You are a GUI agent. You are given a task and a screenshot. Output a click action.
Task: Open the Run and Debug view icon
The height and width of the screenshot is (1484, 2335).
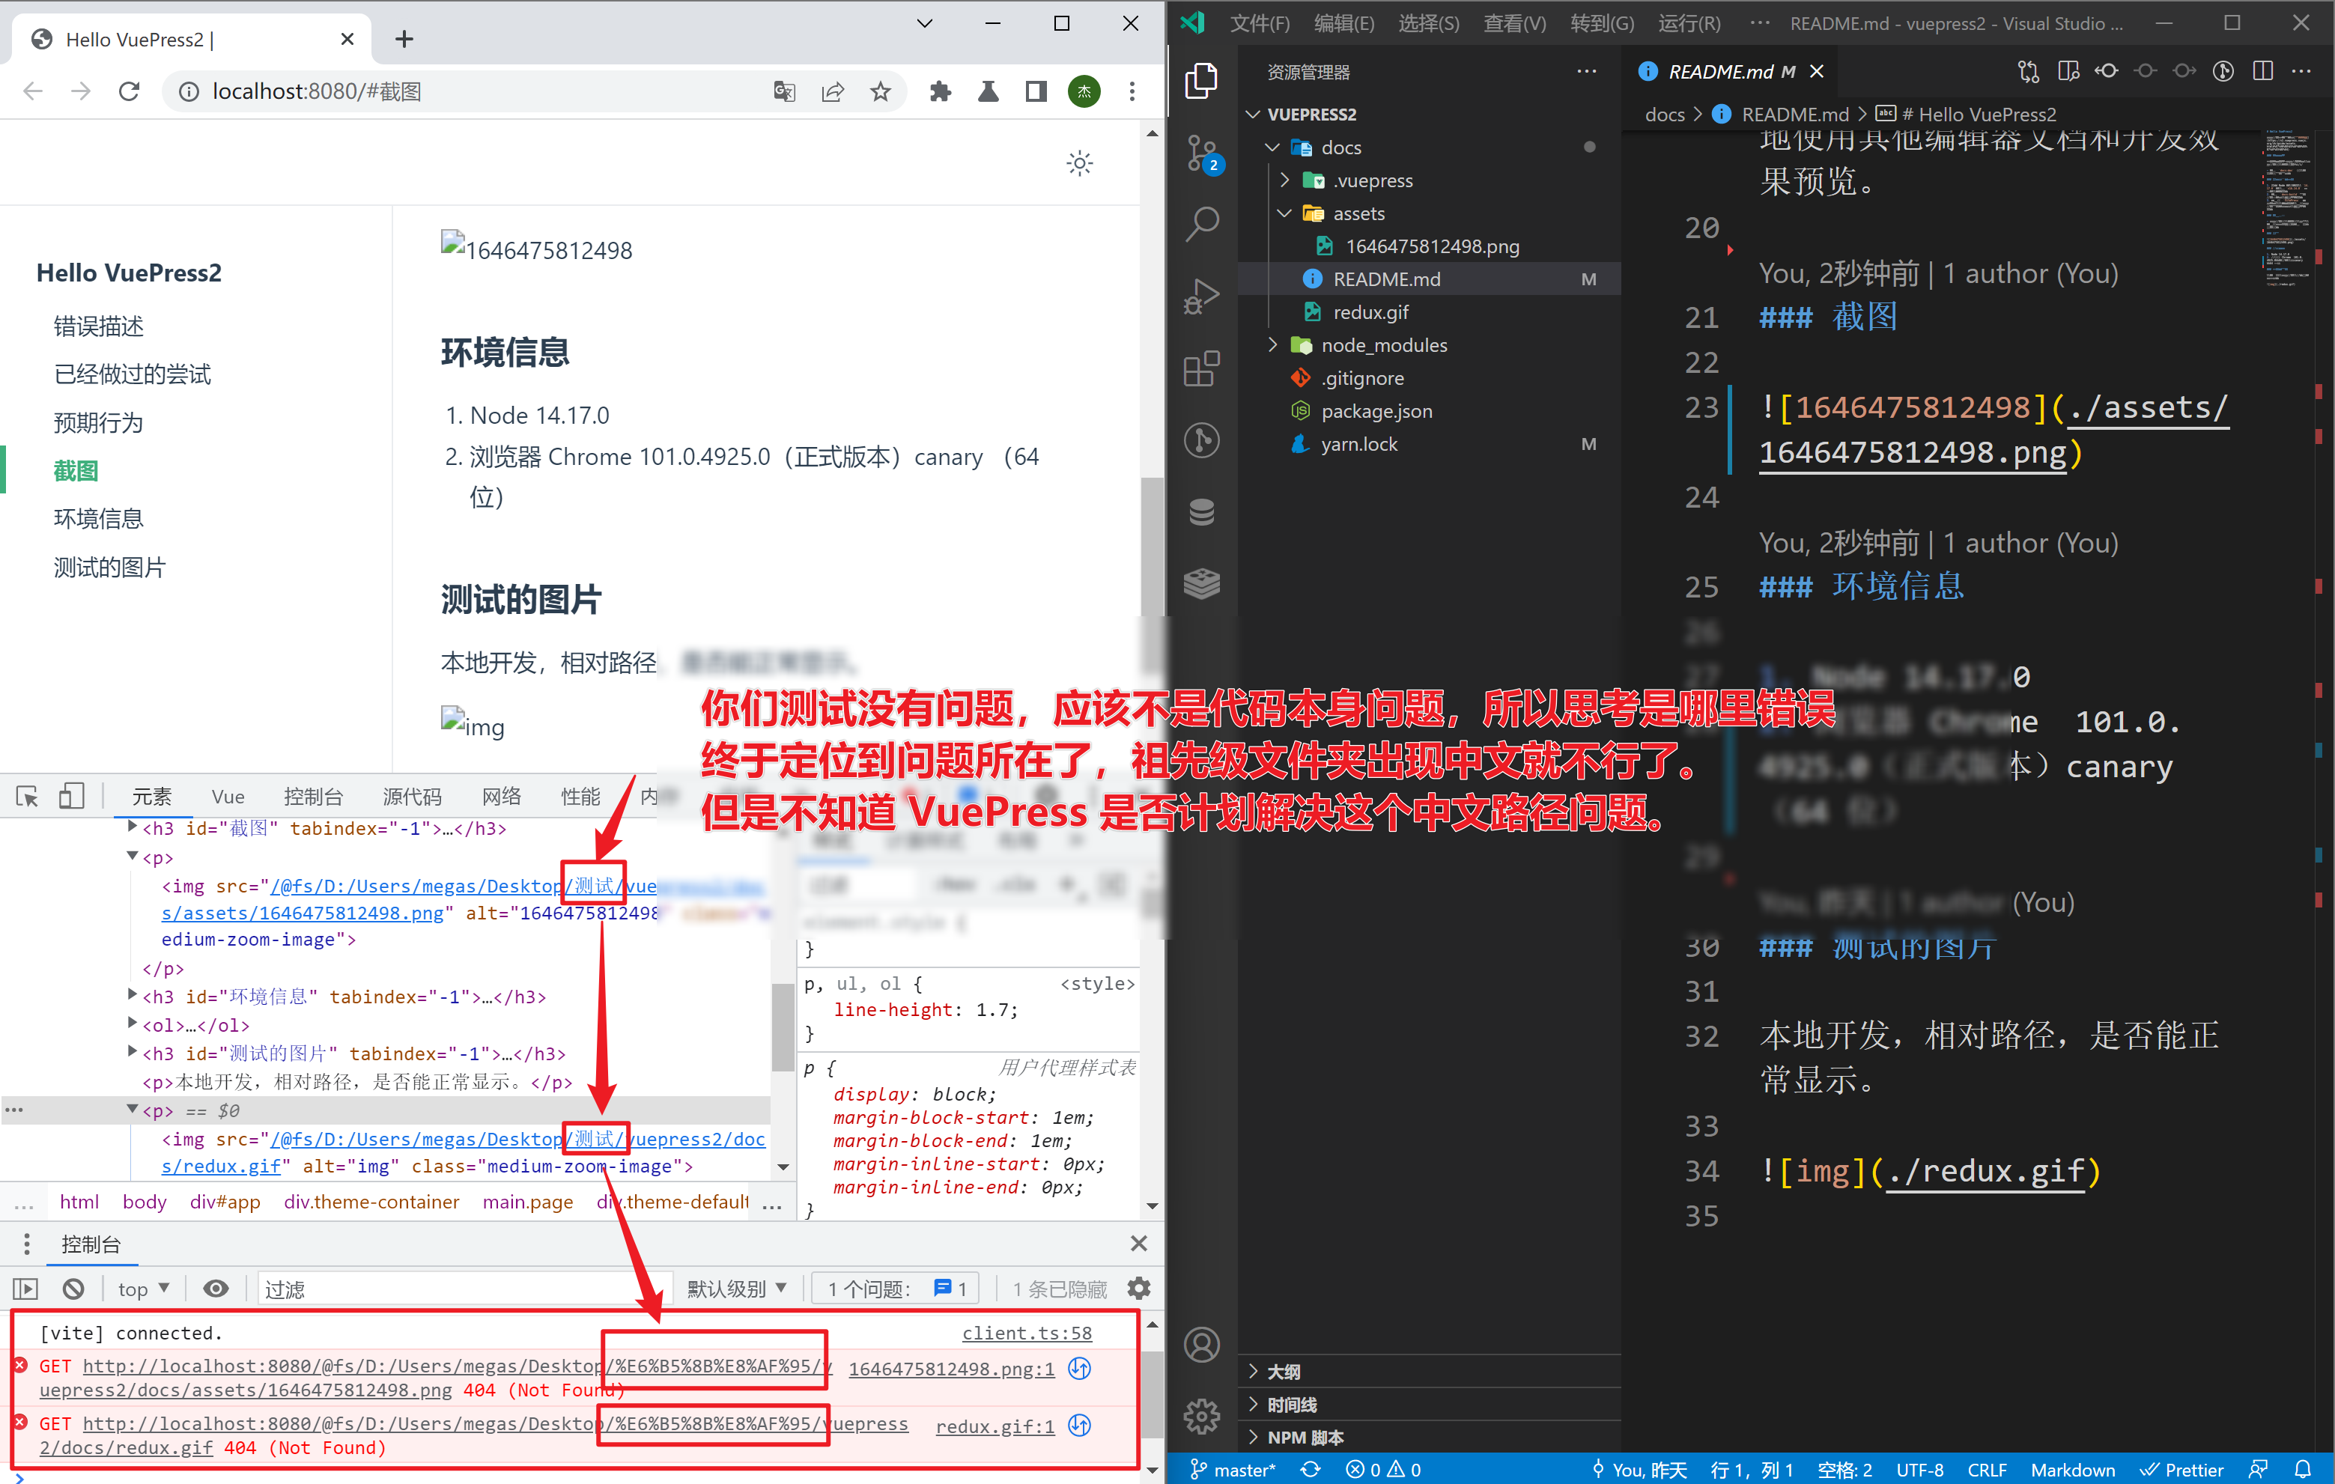(x=1203, y=297)
